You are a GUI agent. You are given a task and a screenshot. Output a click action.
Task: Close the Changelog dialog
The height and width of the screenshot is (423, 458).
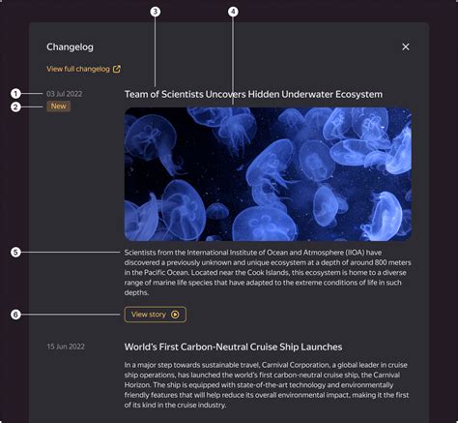(x=406, y=46)
